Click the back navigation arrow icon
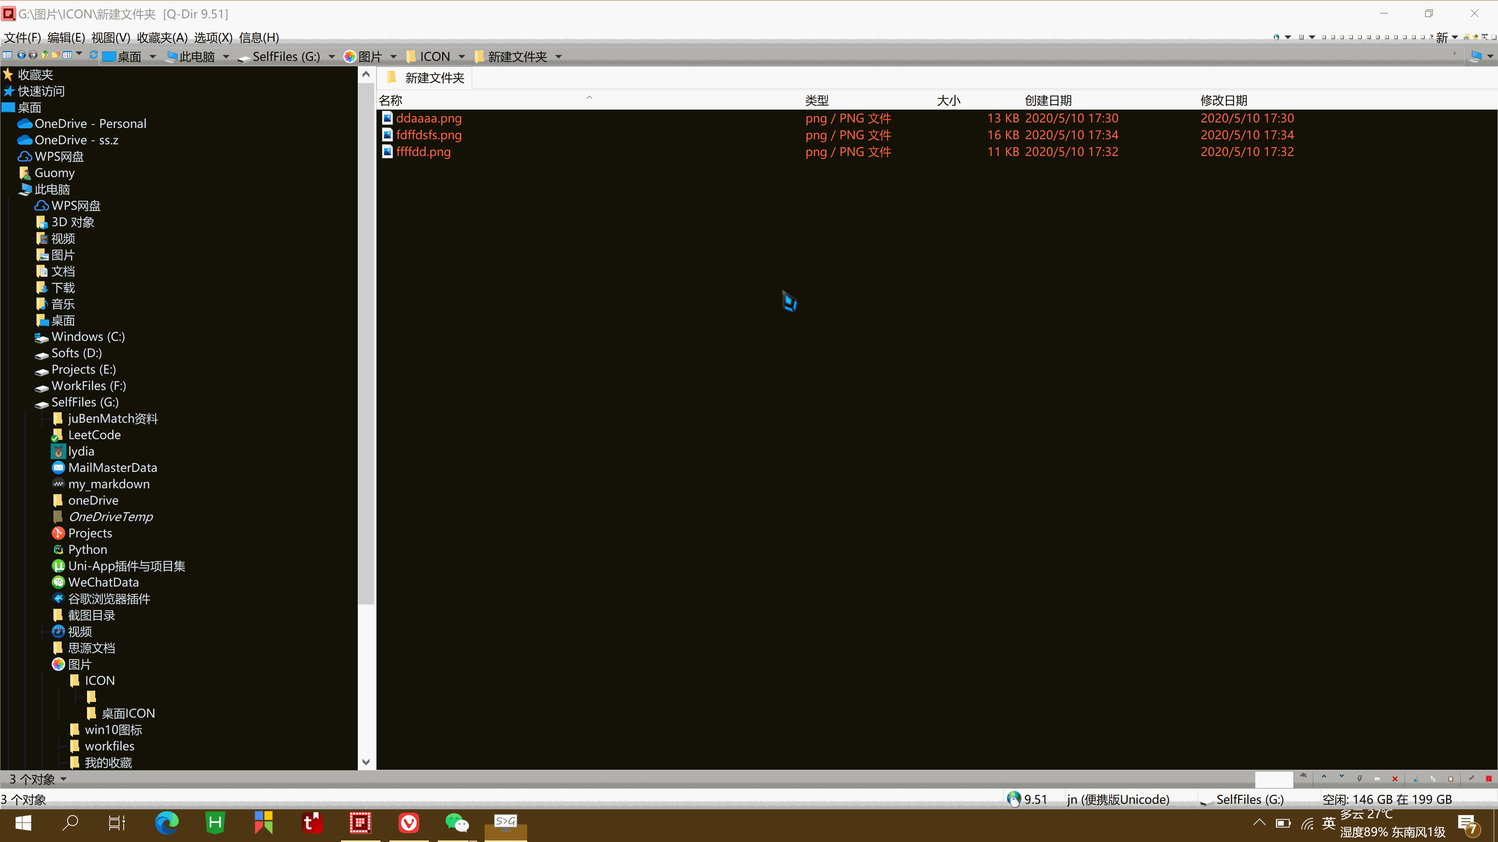 [21, 55]
